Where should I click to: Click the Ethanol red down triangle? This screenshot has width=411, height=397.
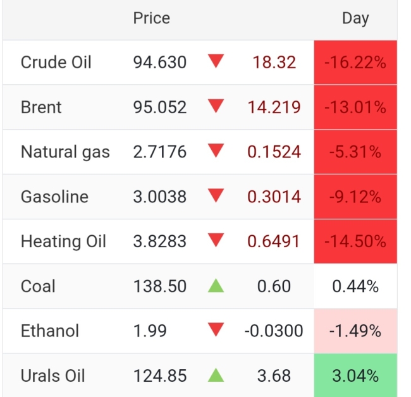pyautogui.click(x=216, y=330)
